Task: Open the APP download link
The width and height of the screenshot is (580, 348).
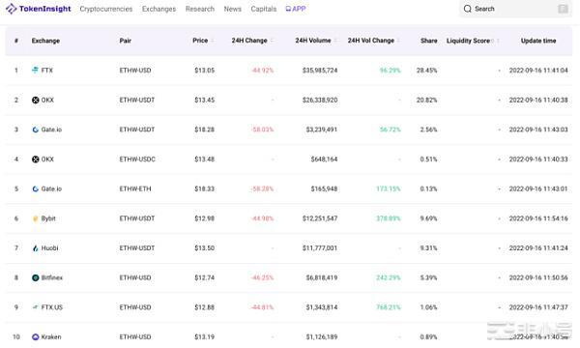Action: coord(296,9)
